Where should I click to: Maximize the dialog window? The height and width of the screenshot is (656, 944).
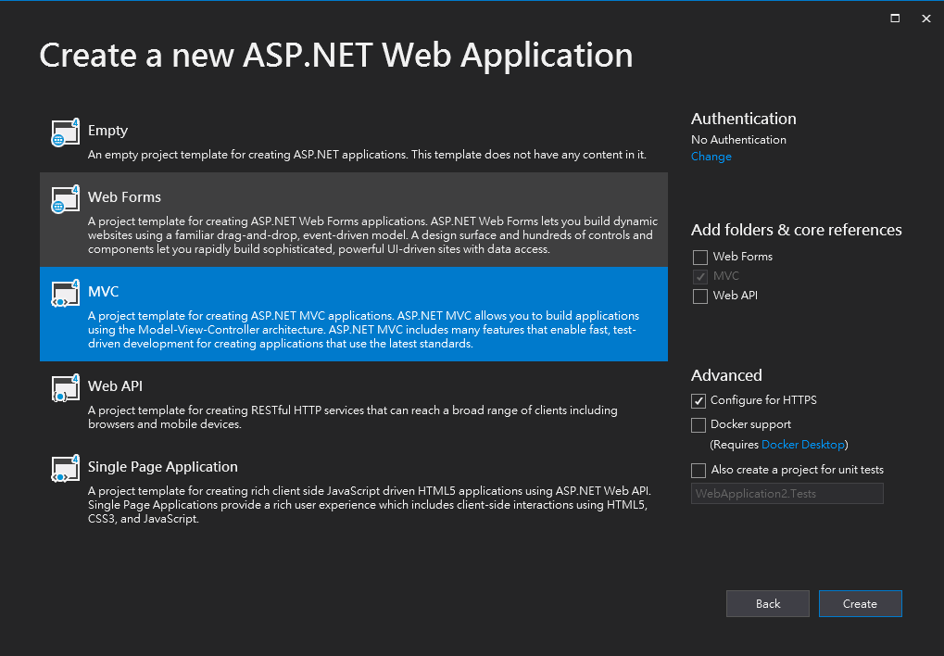click(x=895, y=18)
